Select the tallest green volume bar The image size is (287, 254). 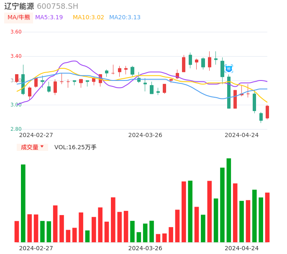tap(229, 200)
